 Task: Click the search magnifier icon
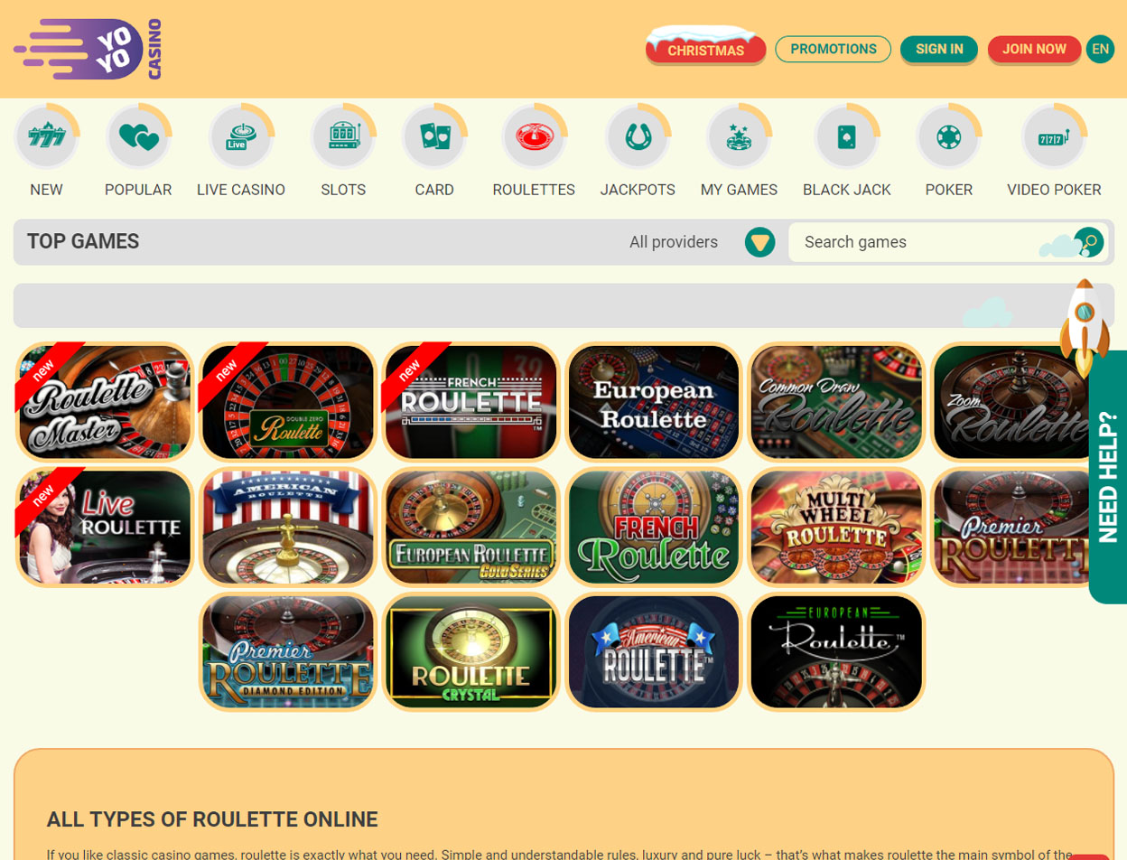[x=1089, y=242]
